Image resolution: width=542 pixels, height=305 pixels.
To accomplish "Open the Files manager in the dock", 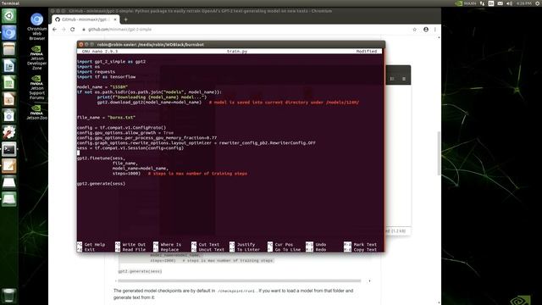I will point(8,49).
